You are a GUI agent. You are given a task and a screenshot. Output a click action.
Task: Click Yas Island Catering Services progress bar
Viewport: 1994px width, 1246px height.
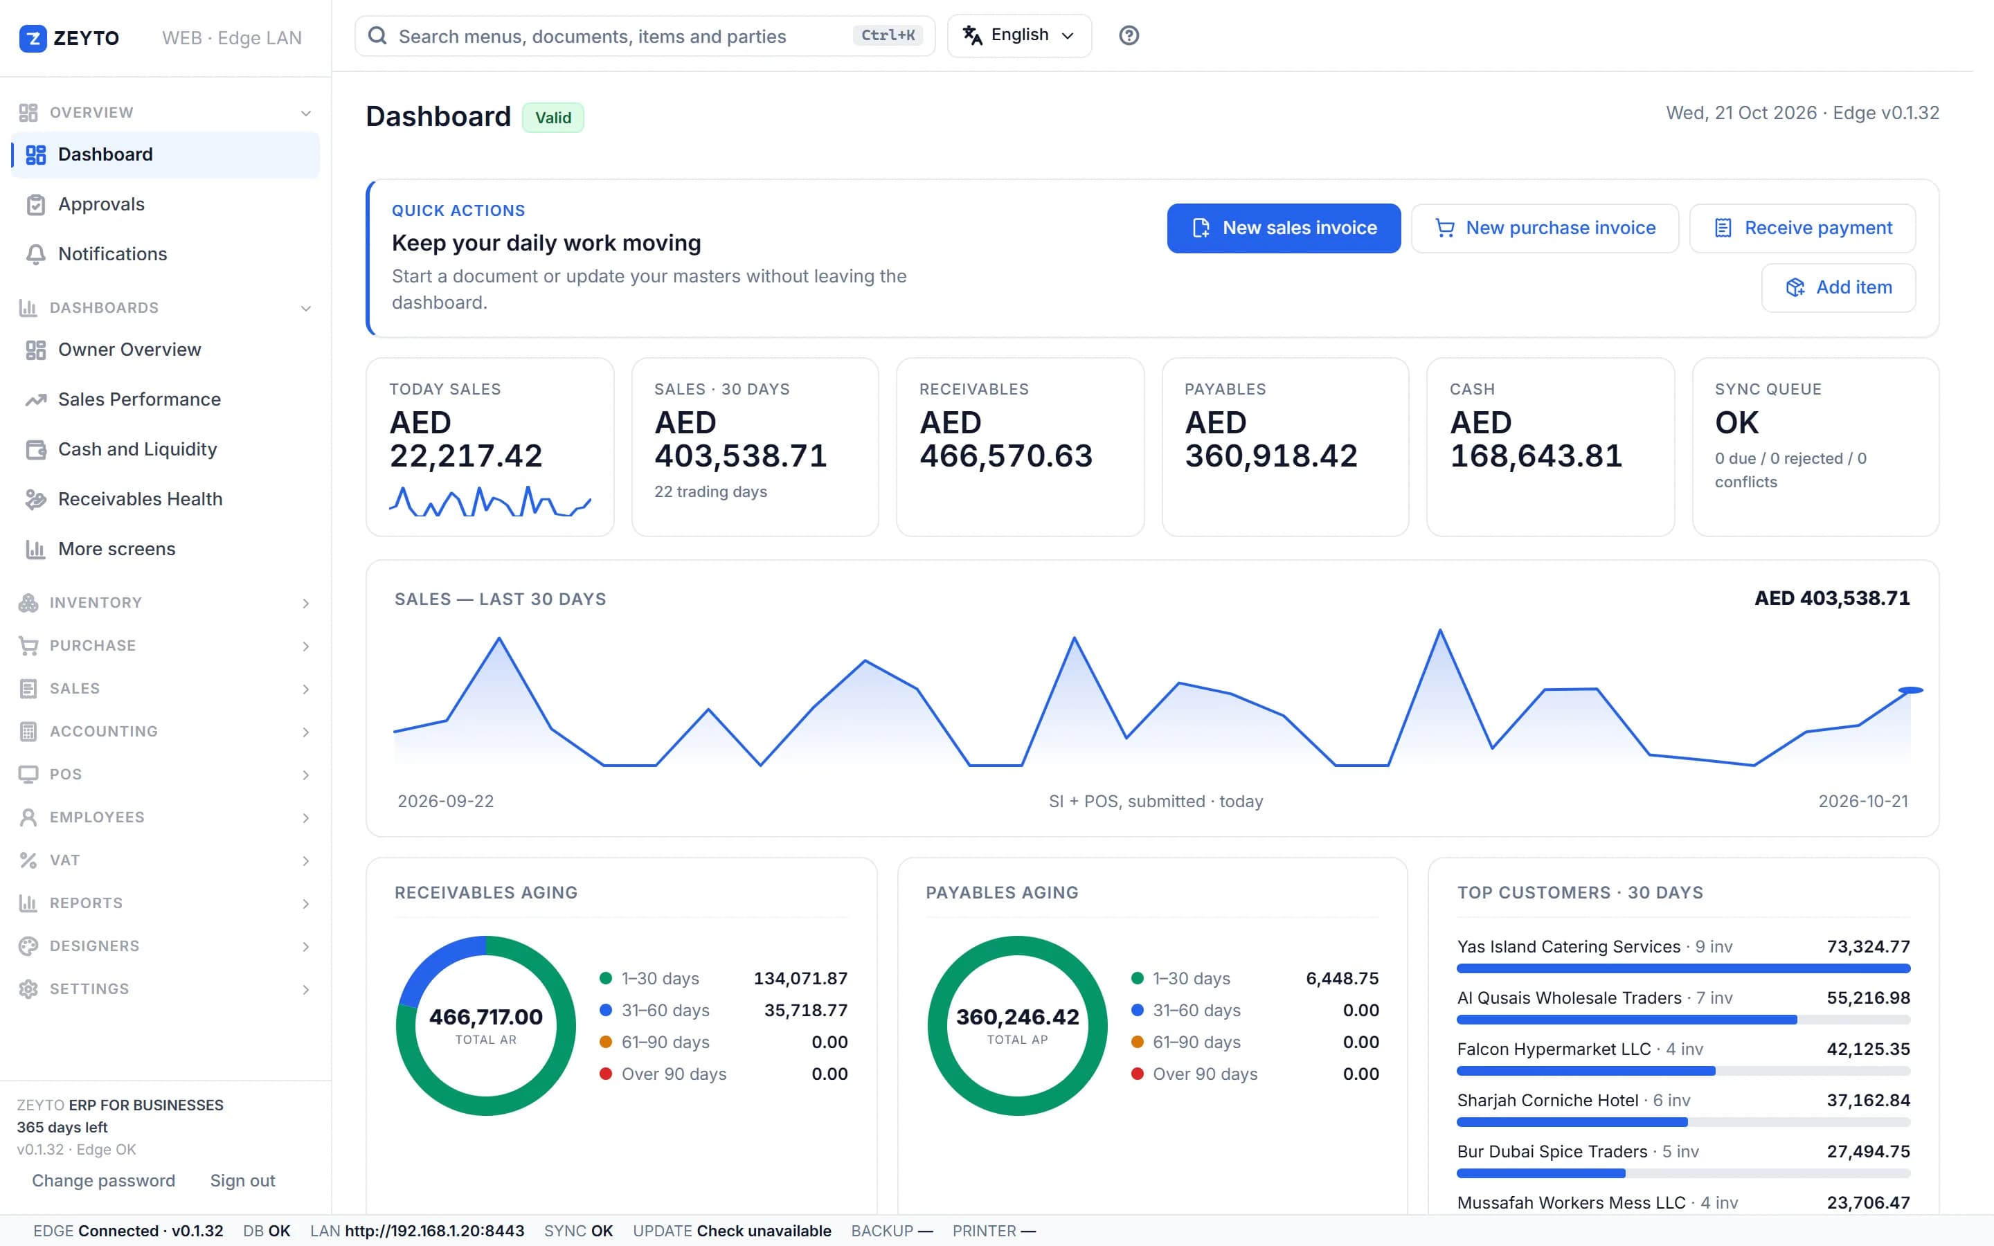pyautogui.click(x=1682, y=969)
